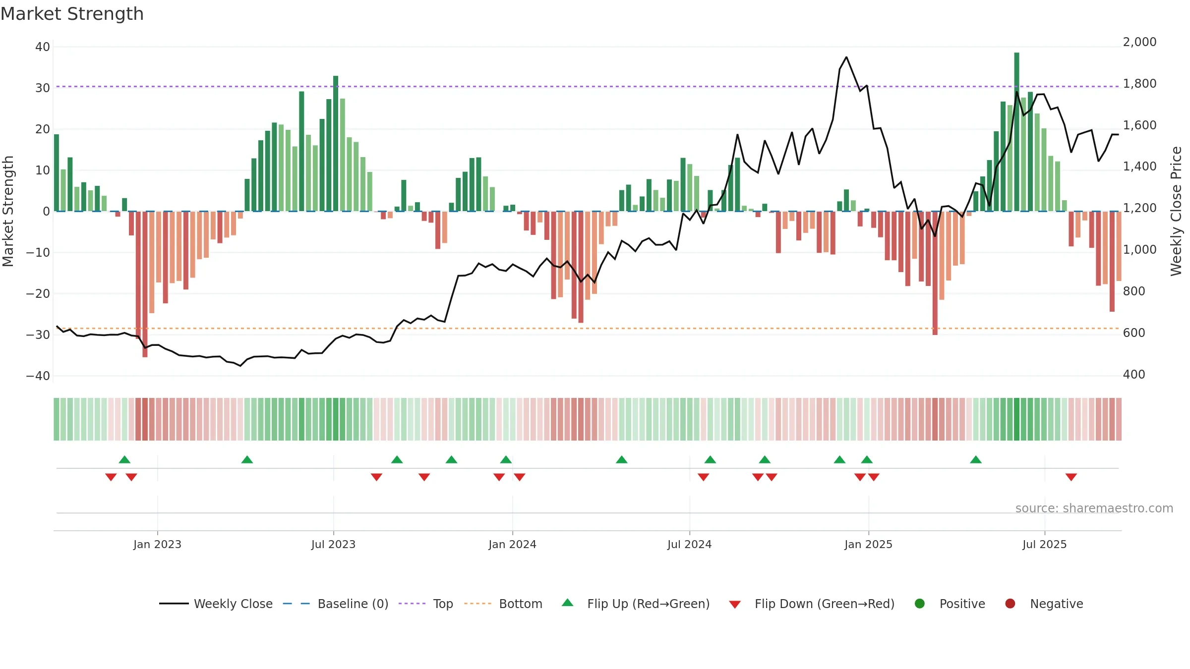Select the latest red flip-down triangle marker
Image resolution: width=1190 pixels, height=669 pixels.
[x=1071, y=477]
